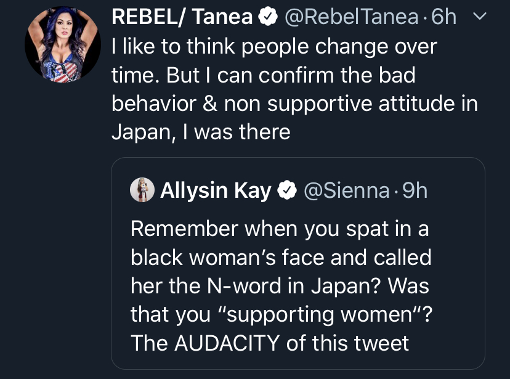The height and width of the screenshot is (379, 510).
Task: Click the REBEL/ Tanea display name
Action: pos(182,17)
